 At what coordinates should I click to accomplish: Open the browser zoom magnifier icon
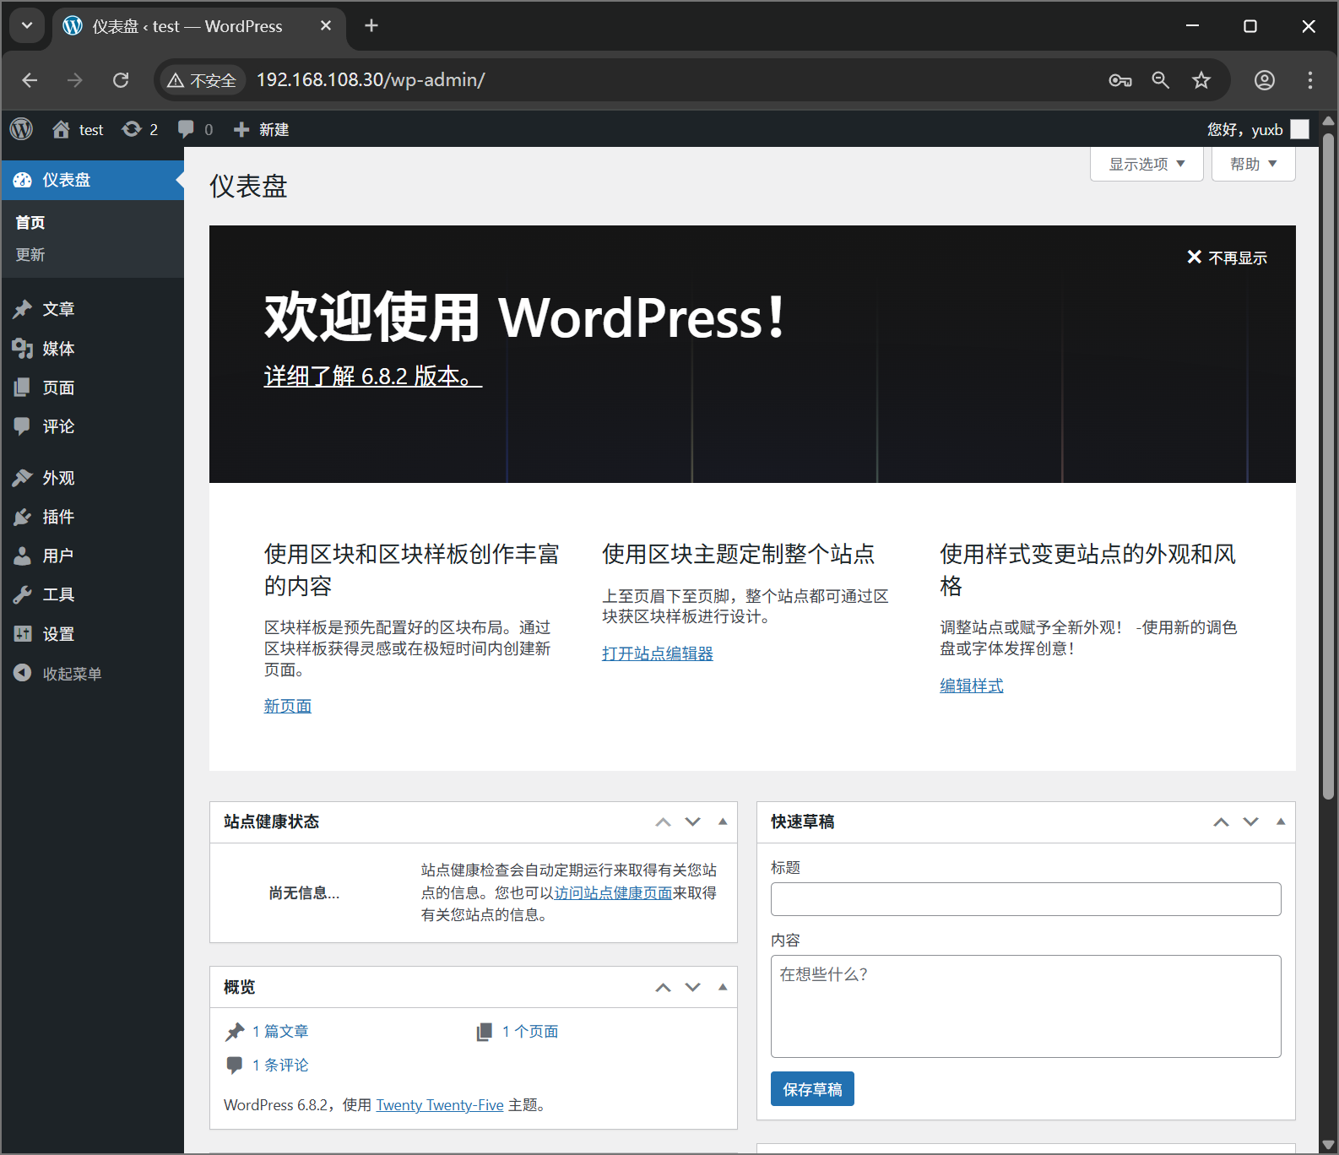coord(1161,80)
